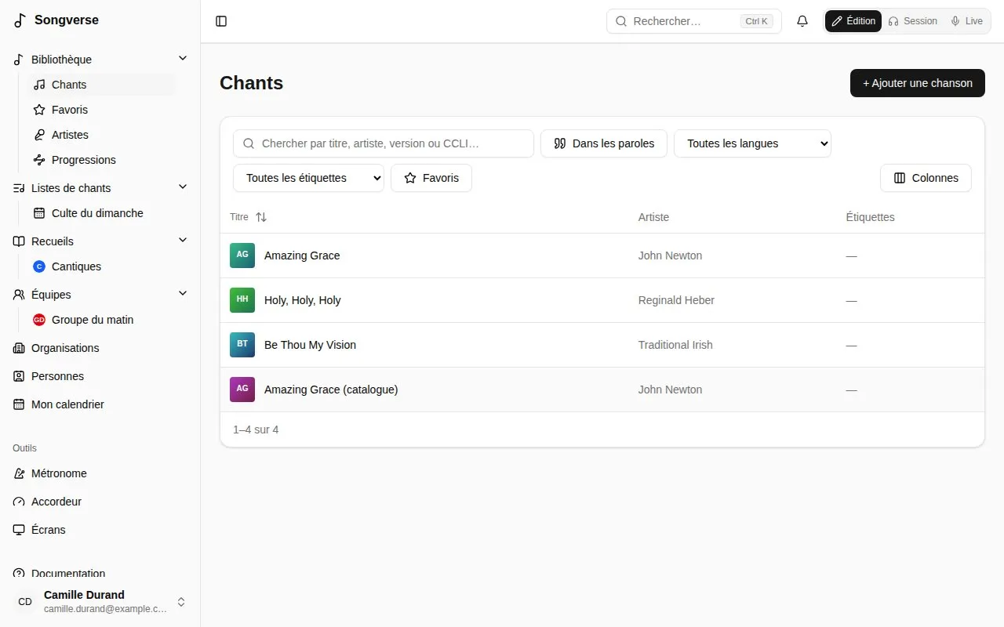Image resolution: width=1004 pixels, height=627 pixels.
Task: Open the Colonnes column chooser
Action: tap(926, 178)
